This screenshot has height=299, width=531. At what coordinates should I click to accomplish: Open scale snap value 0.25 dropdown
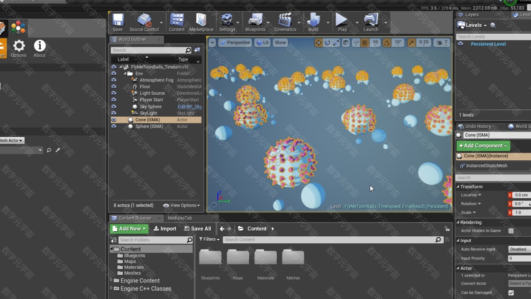(424, 42)
